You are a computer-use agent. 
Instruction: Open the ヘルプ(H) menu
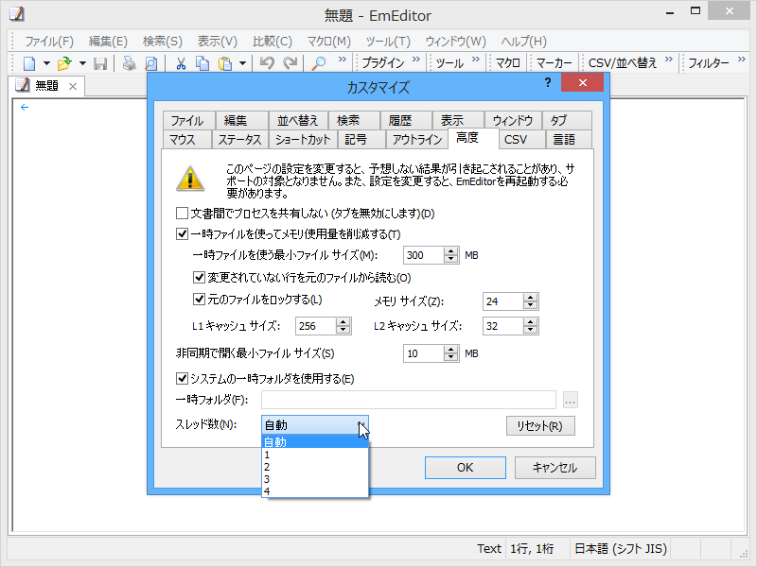524,42
